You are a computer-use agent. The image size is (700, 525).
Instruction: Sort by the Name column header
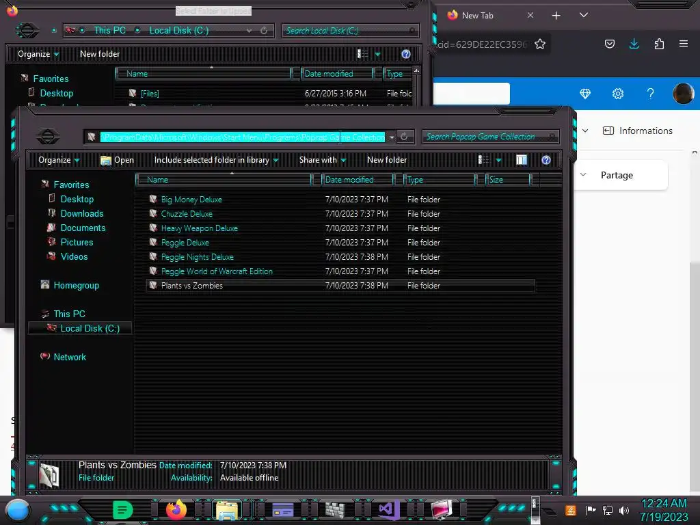point(224,180)
